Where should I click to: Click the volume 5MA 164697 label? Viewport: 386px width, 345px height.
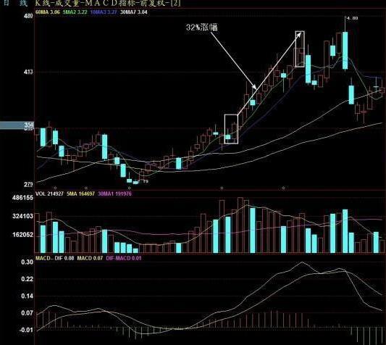click(x=80, y=194)
